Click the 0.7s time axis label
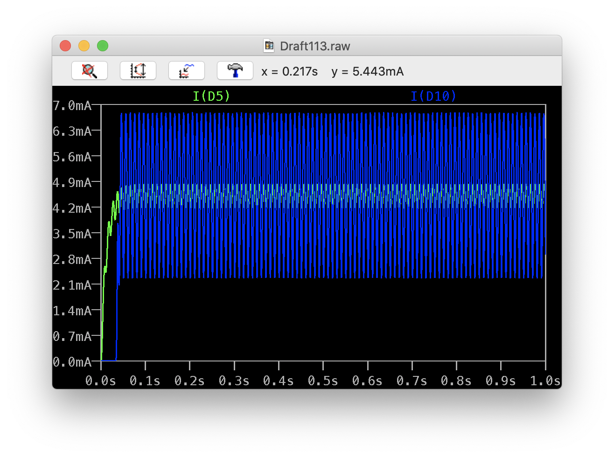This screenshot has height=458, width=614. pos(412,381)
